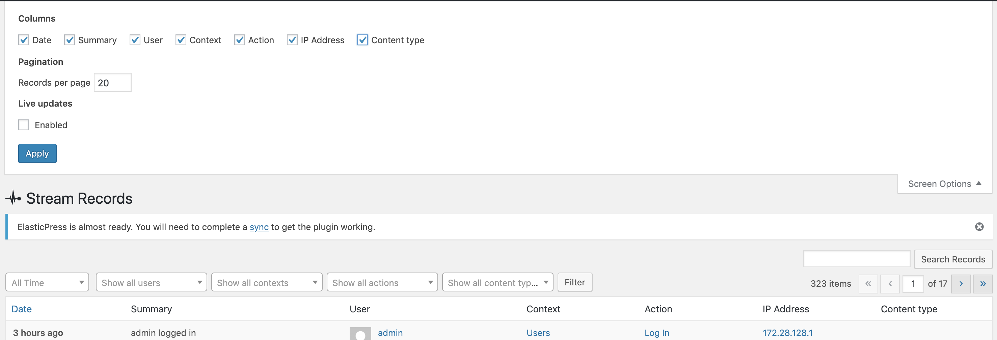Uncheck the Date column checkbox
The image size is (997, 340).
tap(24, 40)
